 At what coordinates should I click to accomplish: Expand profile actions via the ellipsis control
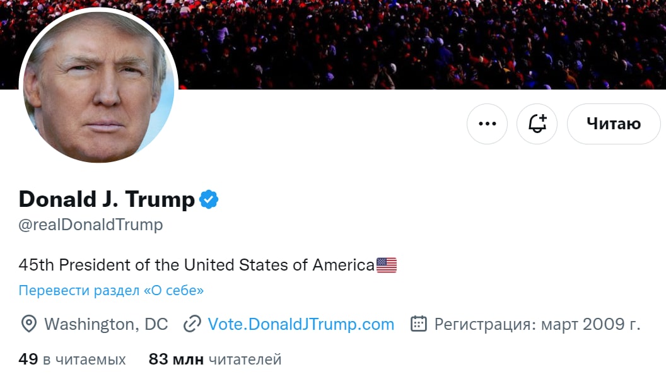pyautogui.click(x=486, y=124)
